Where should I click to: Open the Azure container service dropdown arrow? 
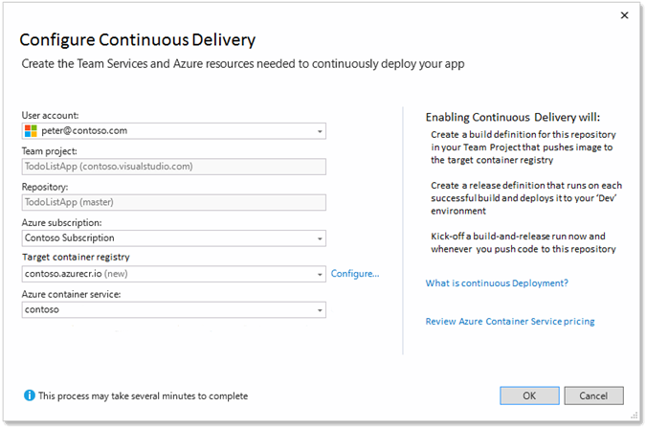coord(320,310)
